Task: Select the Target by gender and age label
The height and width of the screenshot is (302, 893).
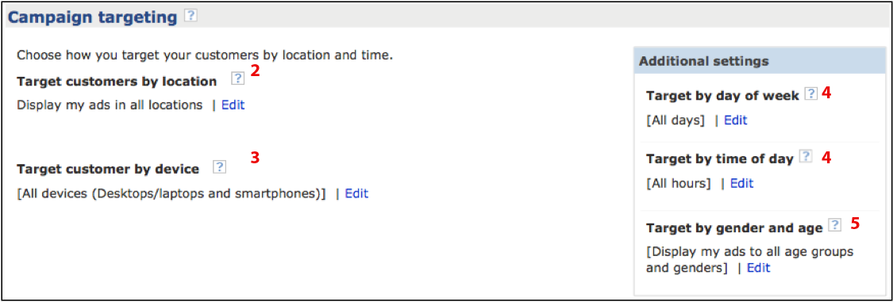Action: (x=735, y=228)
